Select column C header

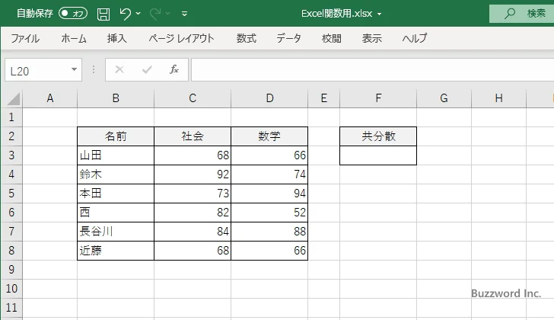pyautogui.click(x=193, y=98)
